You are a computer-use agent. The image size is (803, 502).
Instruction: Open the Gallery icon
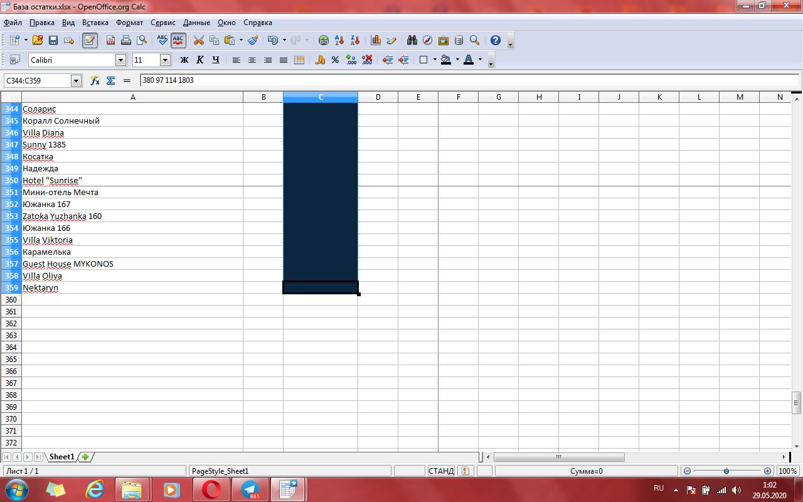pos(444,40)
